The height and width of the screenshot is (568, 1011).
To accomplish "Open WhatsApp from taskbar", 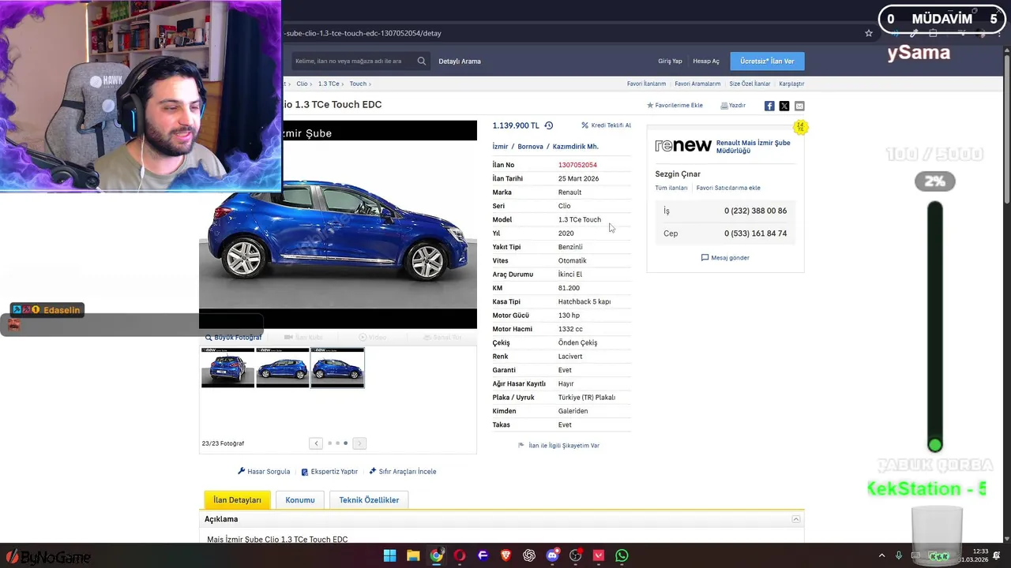I will (x=622, y=555).
